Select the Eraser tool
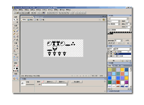 pyautogui.click(x=17, y=34)
